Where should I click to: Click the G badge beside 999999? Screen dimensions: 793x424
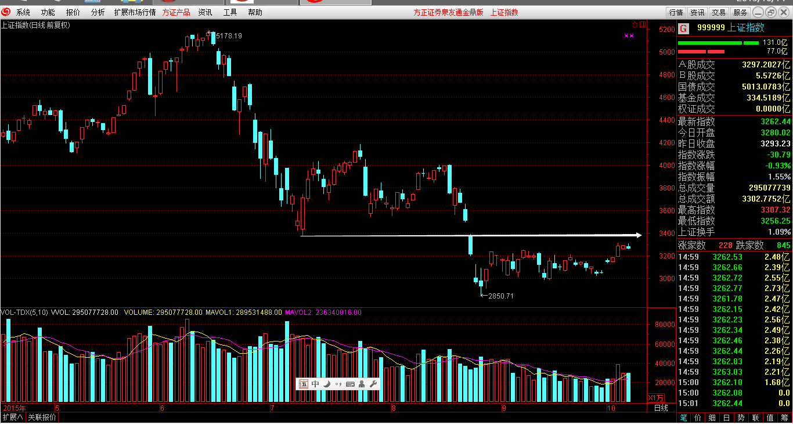[x=683, y=28]
